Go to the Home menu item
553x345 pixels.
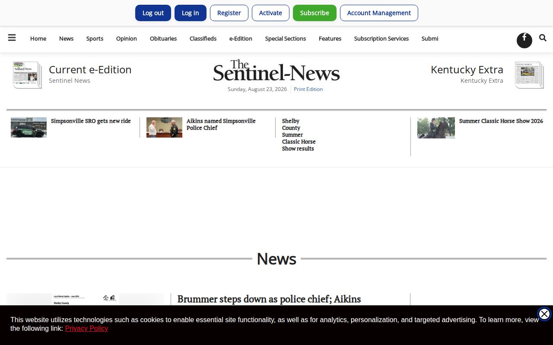[x=38, y=38]
